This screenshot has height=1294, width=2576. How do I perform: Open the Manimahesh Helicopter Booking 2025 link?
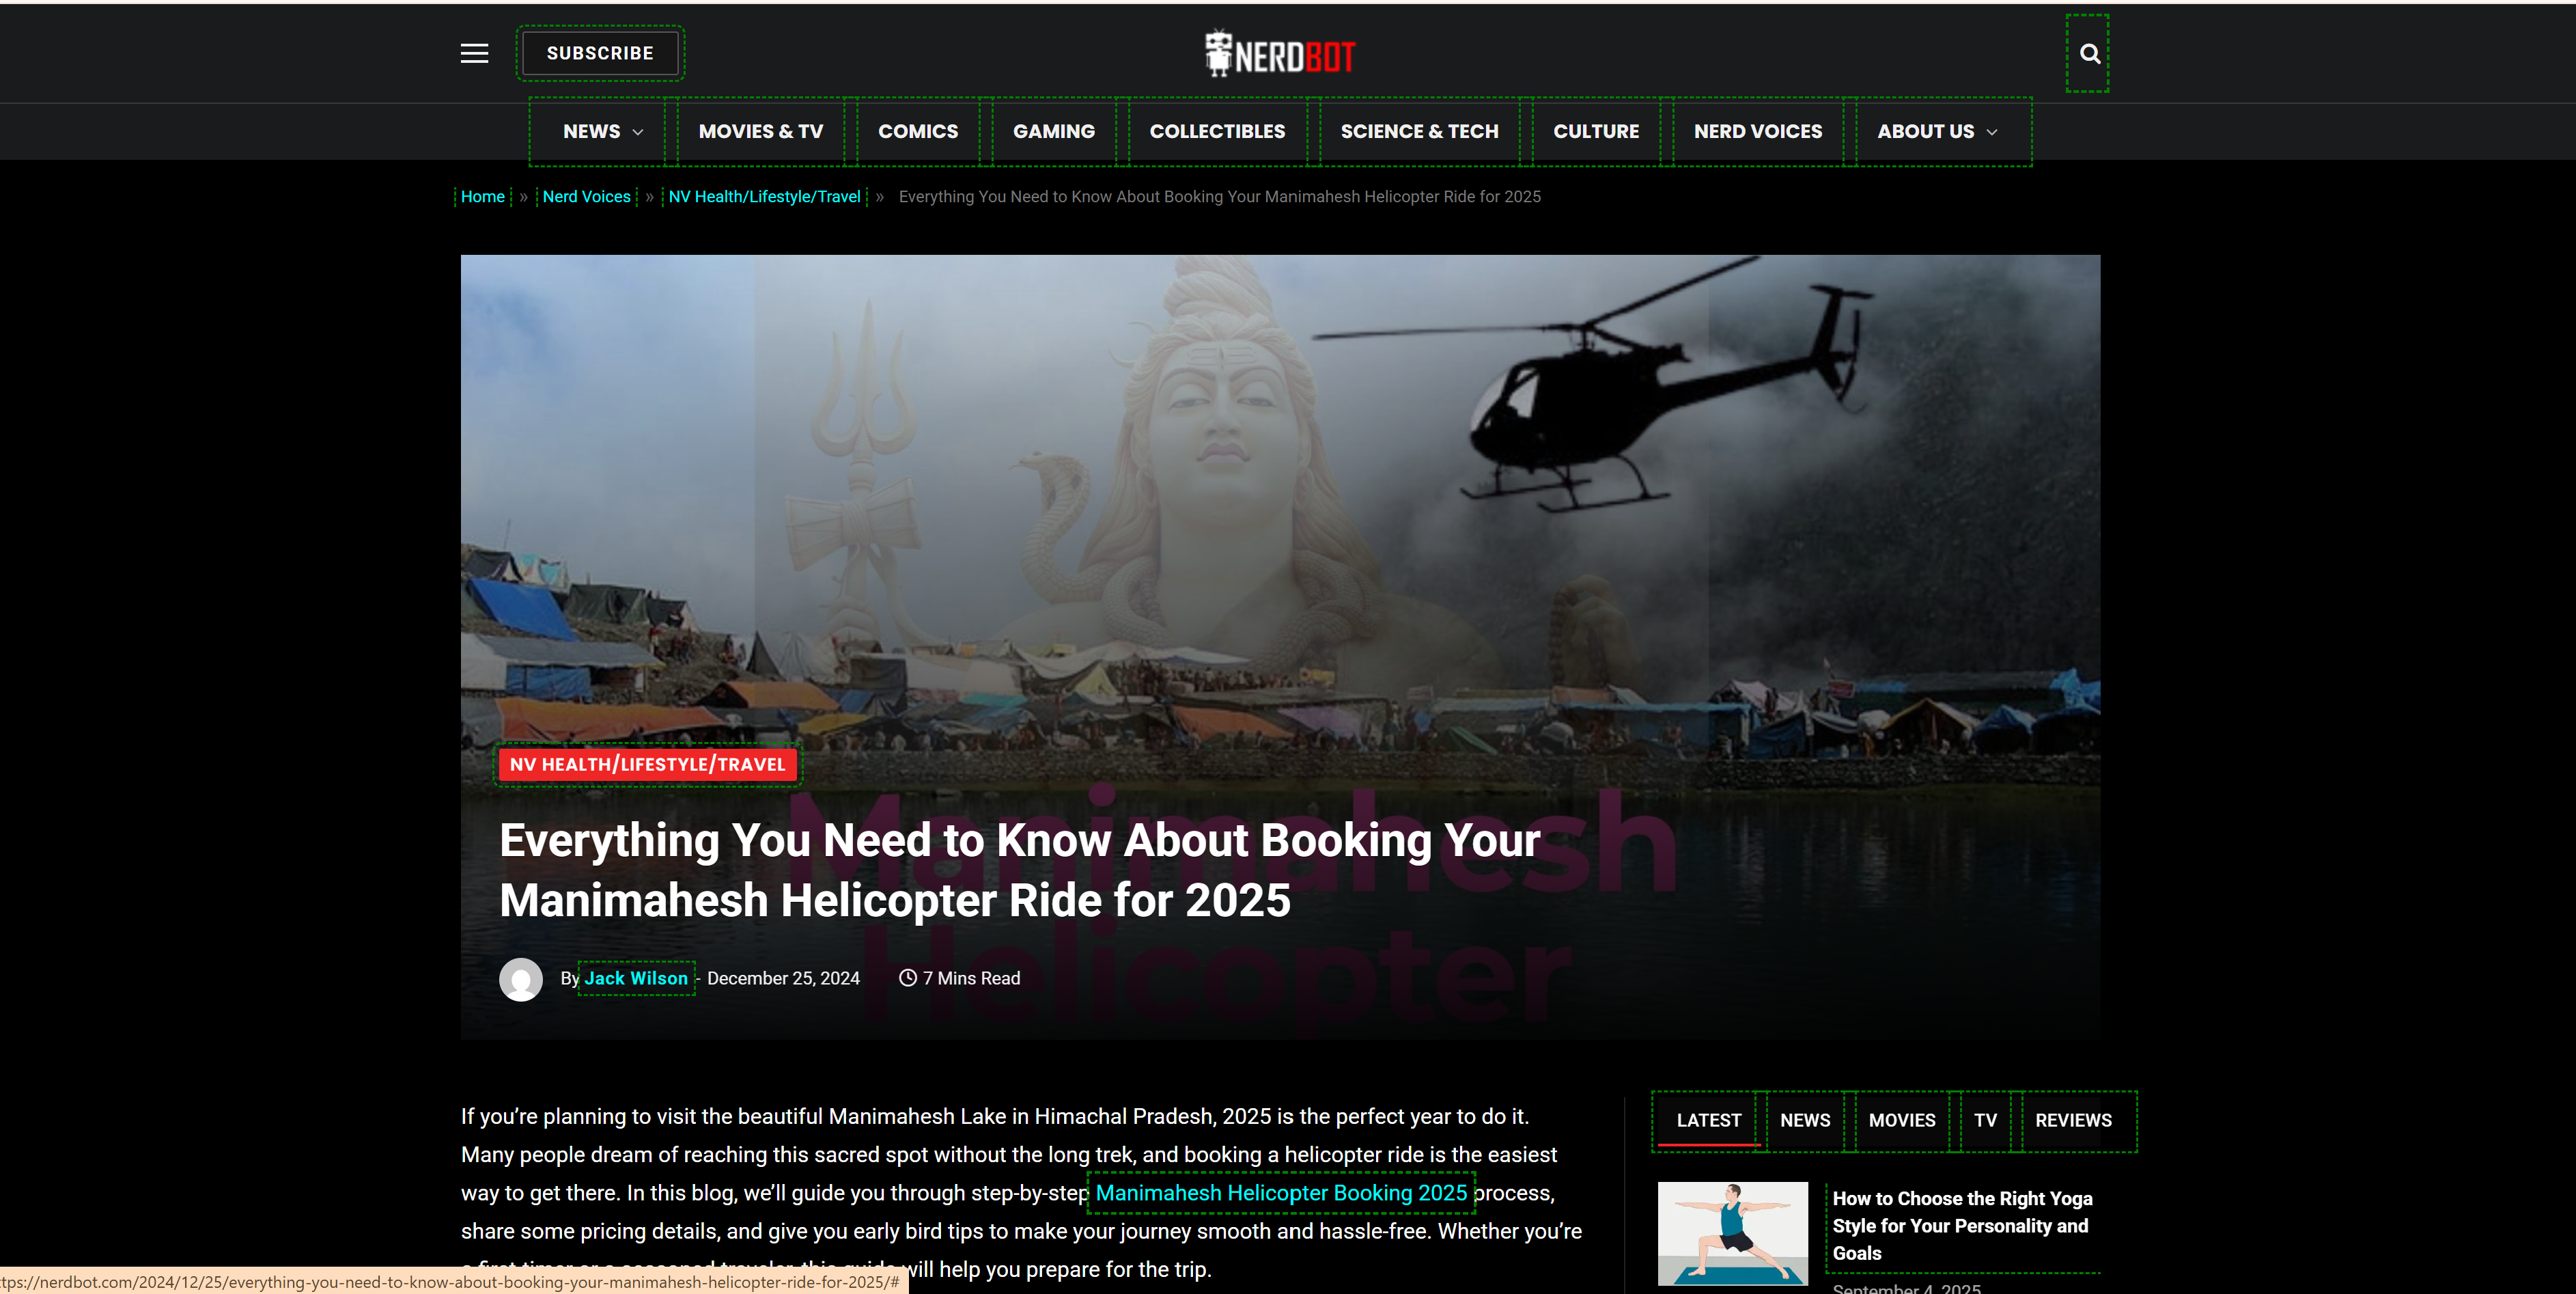tap(1280, 1193)
